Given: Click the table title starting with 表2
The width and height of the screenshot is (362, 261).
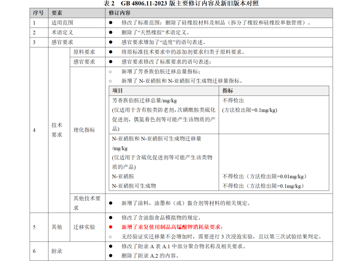Looking at the screenshot, I should pyautogui.click(x=181, y=3).
